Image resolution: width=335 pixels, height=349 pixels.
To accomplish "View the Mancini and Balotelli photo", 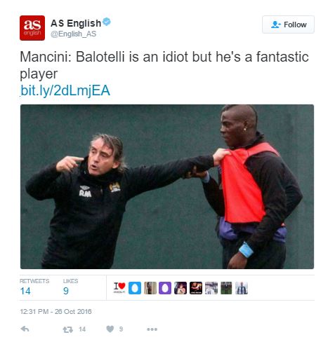I will click(167, 186).
